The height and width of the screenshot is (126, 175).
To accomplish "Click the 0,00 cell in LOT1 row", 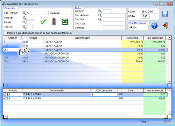I will click(155, 94).
